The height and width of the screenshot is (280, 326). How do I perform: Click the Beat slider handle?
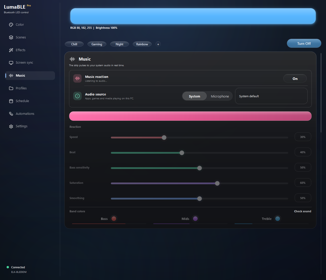tap(182, 153)
